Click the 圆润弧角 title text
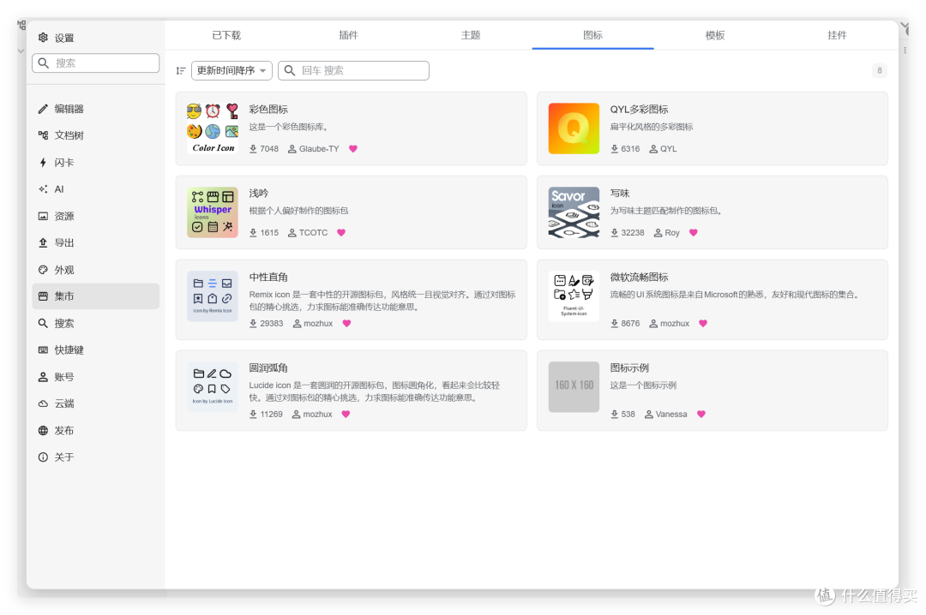 click(x=268, y=367)
